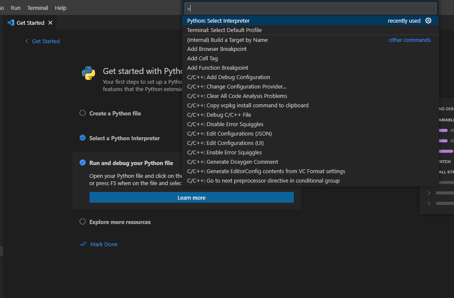Click the Learn more button

point(191,198)
